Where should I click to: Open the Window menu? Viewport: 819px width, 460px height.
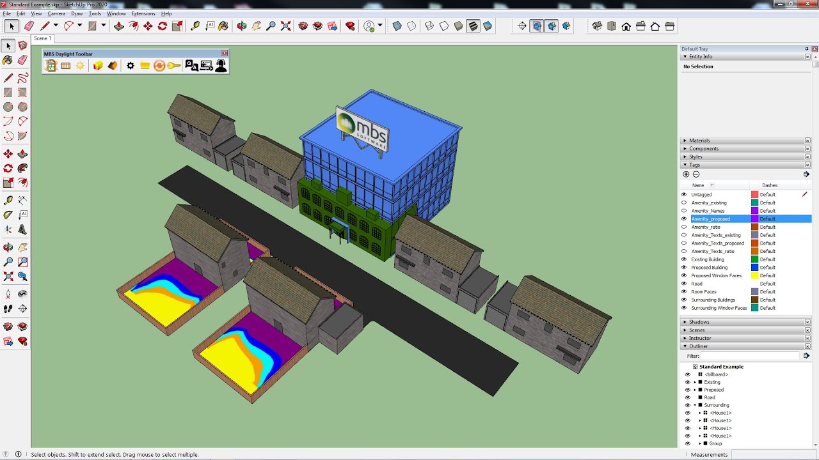[116, 13]
